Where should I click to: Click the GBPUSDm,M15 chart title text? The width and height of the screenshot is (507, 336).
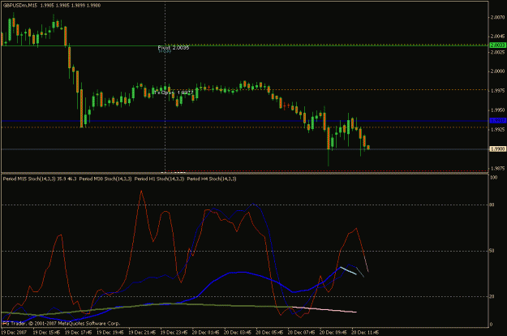click(x=19, y=5)
